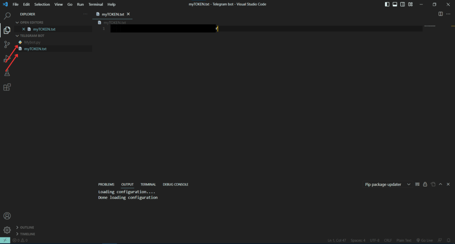The height and width of the screenshot is (244, 455).
Task: Click the Split Editor Right icon
Action: pos(440,14)
